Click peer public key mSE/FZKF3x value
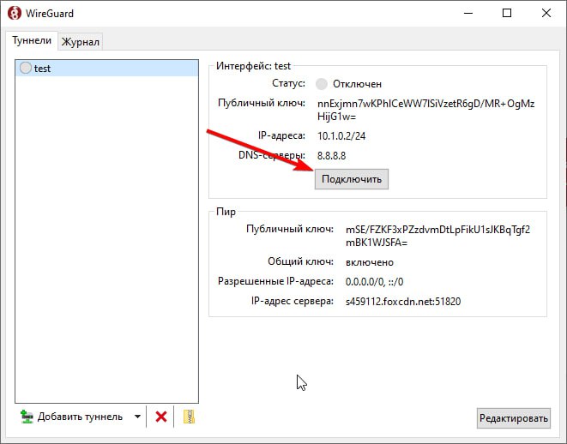This screenshot has height=444, width=567. 437,236
